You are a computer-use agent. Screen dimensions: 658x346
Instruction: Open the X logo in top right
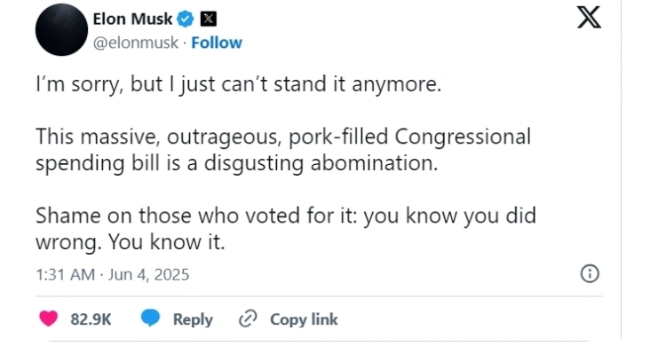(589, 17)
